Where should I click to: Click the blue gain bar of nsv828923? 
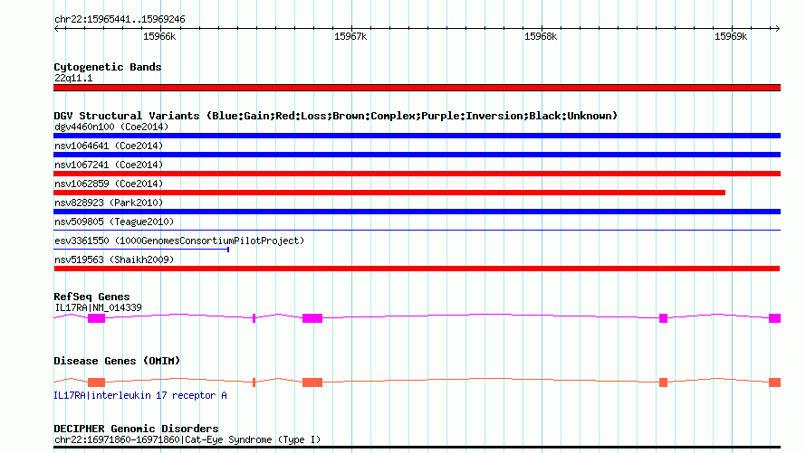(x=417, y=212)
